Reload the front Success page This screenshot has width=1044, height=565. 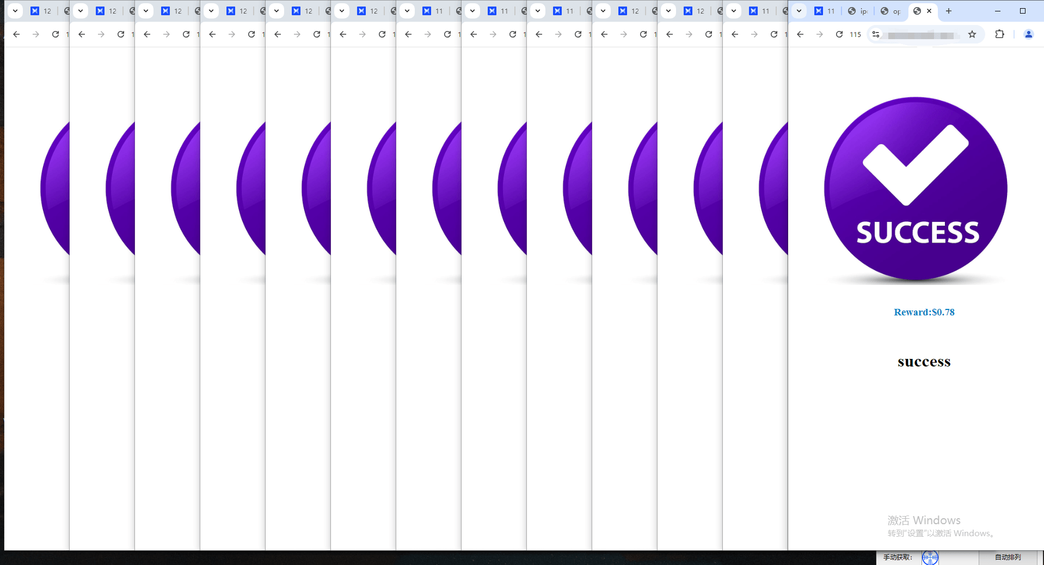(x=839, y=34)
